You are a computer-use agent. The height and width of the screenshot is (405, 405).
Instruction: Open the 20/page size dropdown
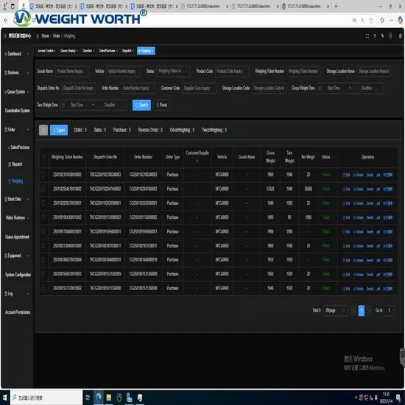[x=335, y=311]
